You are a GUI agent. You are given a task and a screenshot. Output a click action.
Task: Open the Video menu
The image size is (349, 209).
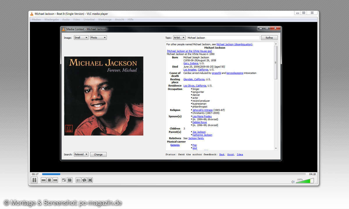pyautogui.click(x=76, y=19)
